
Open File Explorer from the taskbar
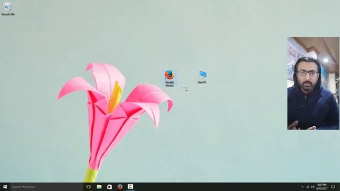(99, 187)
